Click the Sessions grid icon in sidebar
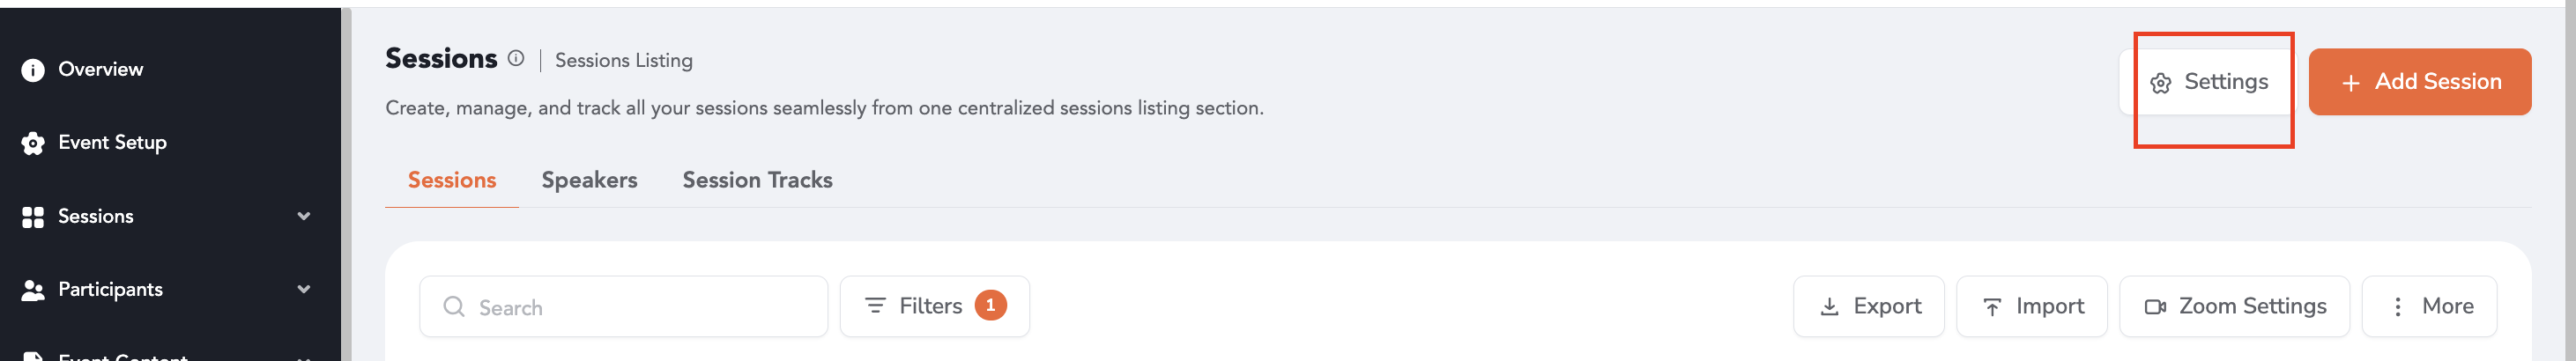The height and width of the screenshot is (361, 2576). [33, 217]
